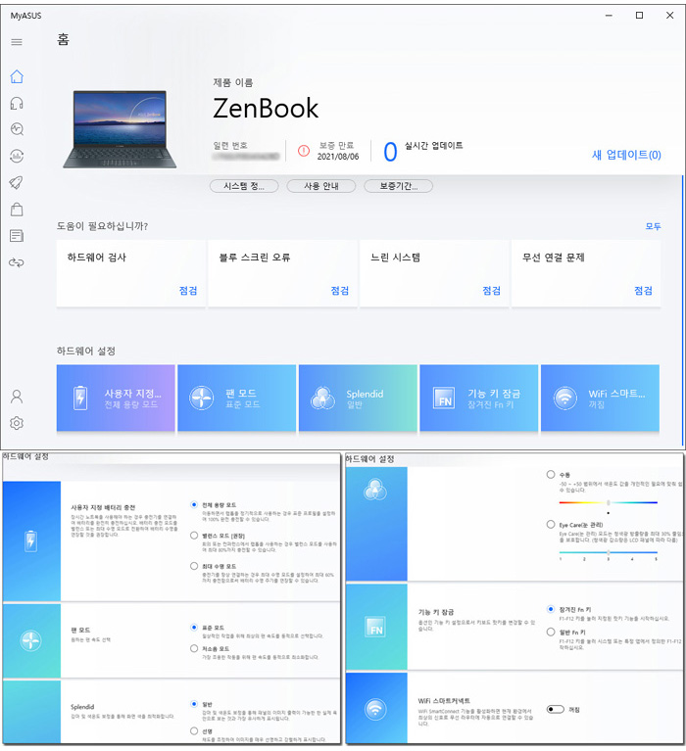Select 전체 용량 모드 battery option
Screen dimensions: 686x751
click(x=194, y=504)
